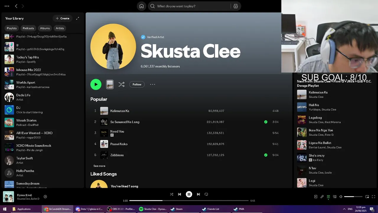Click the search magnifier icon
The width and height of the screenshot is (378, 213).
152,6
